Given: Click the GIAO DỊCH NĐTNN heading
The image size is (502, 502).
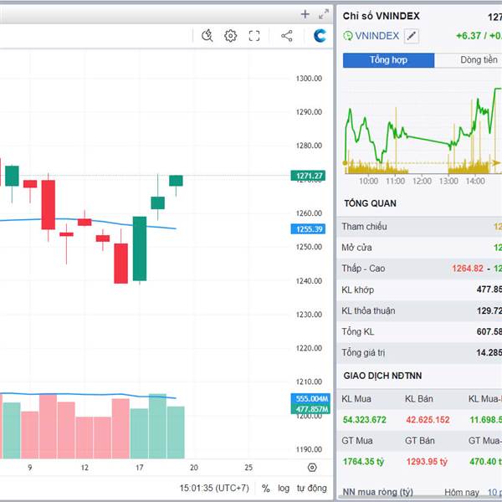Looking at the screenshot, I should [x=382, y=376].
